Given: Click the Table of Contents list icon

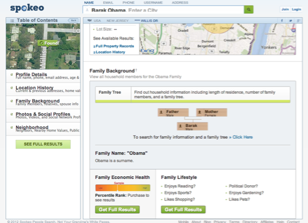Looking at the screenshot, I should tap(12, 21).
